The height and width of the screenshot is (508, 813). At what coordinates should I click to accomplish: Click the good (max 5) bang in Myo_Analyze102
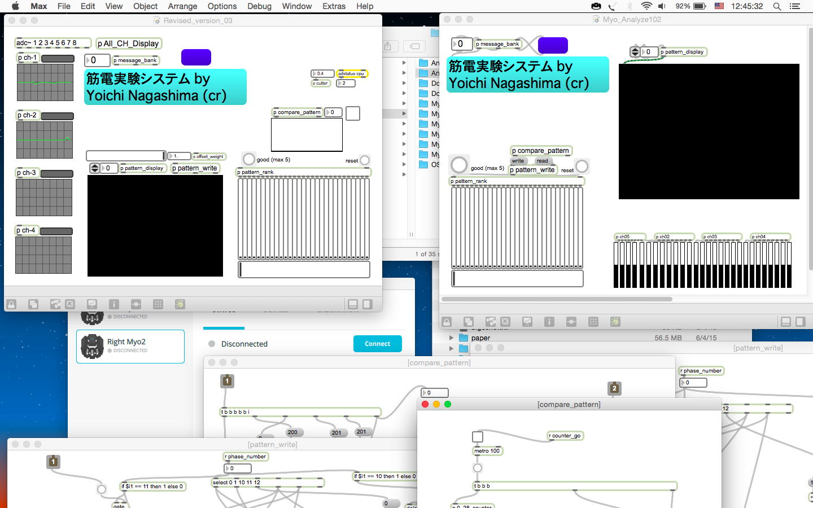click(459, 165)
